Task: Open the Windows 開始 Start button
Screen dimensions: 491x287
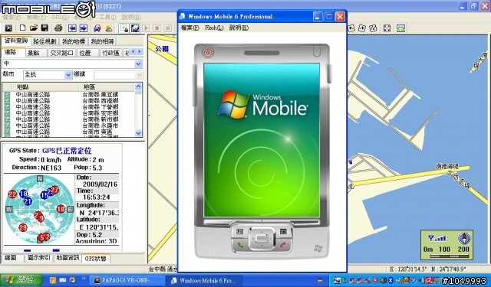Action: point(21,280)
